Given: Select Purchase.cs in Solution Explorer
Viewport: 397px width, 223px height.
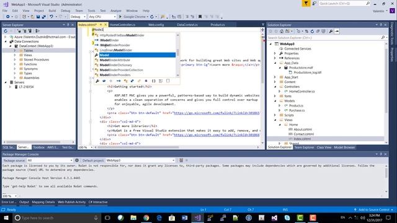Looking at the screenshot, I should point(297,110).
